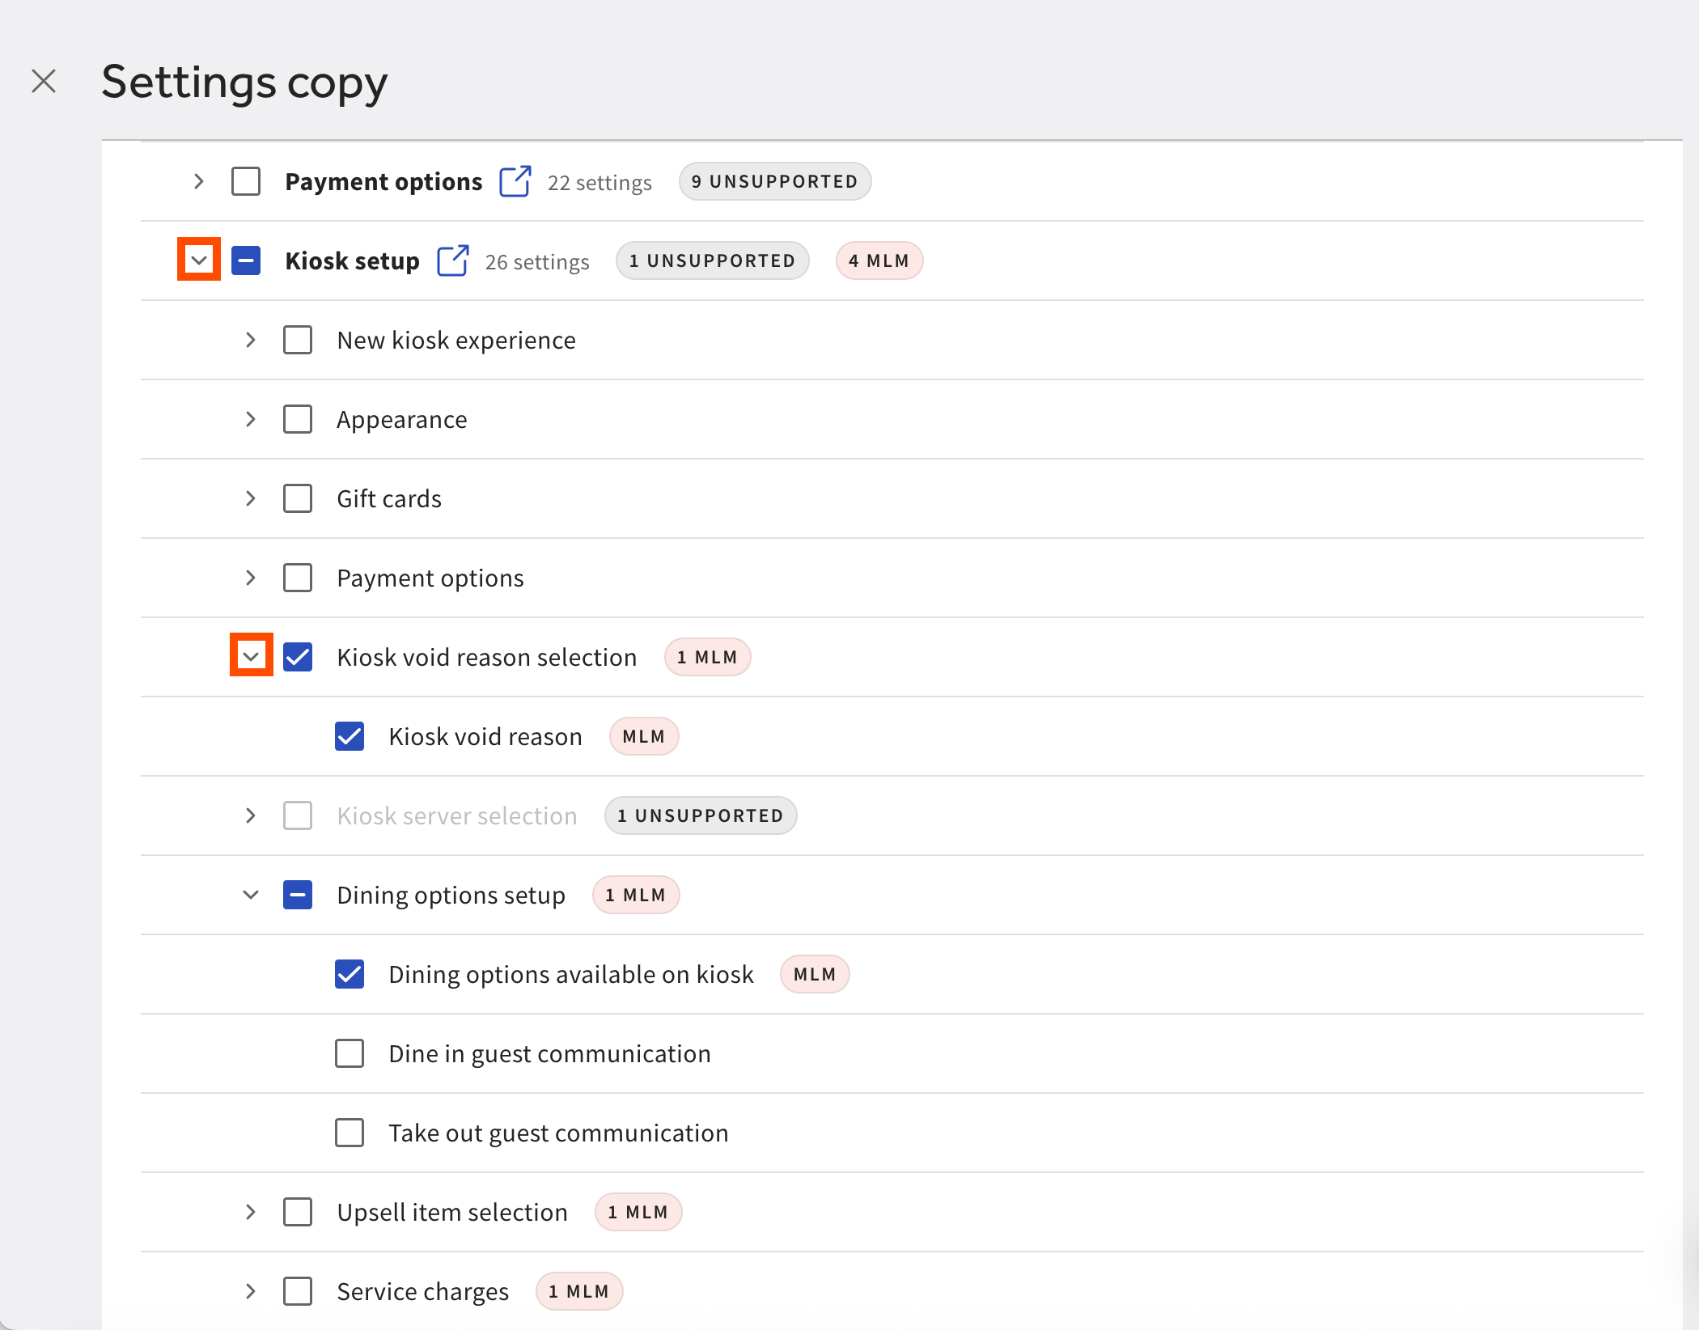
Task: Collapse Dining options setup group
Action: coord(251,895)
